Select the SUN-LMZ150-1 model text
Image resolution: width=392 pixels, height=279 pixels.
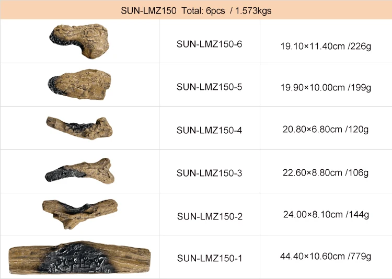[210, 258]
